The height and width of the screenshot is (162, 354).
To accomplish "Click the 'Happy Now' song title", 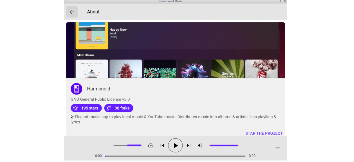I will coord(118,29).
